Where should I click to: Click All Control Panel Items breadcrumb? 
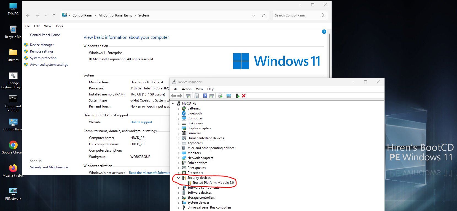coord(115,15)
